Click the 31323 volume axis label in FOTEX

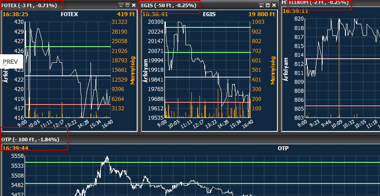pos(120,22)
